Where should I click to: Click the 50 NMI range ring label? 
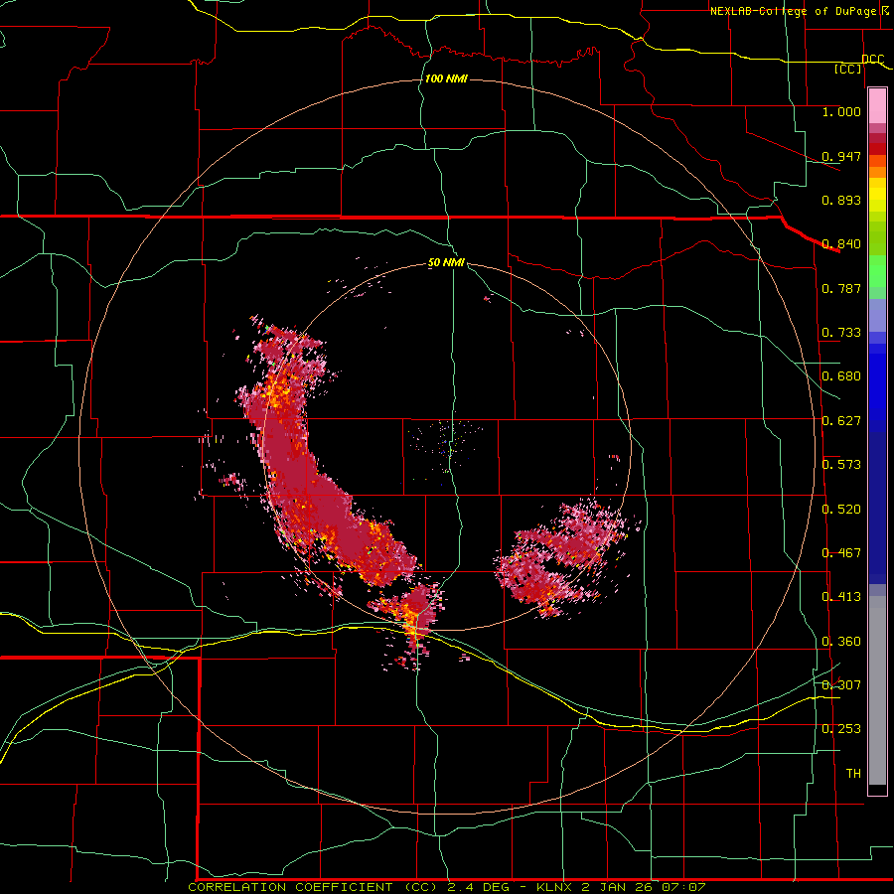point(446,263)
